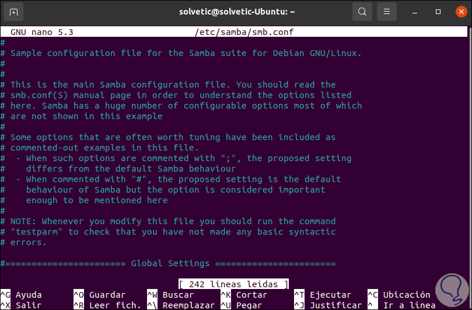Click the Ubicación shortcut label
The height and width of the screenshot is (310, 472).
[406, 295]
